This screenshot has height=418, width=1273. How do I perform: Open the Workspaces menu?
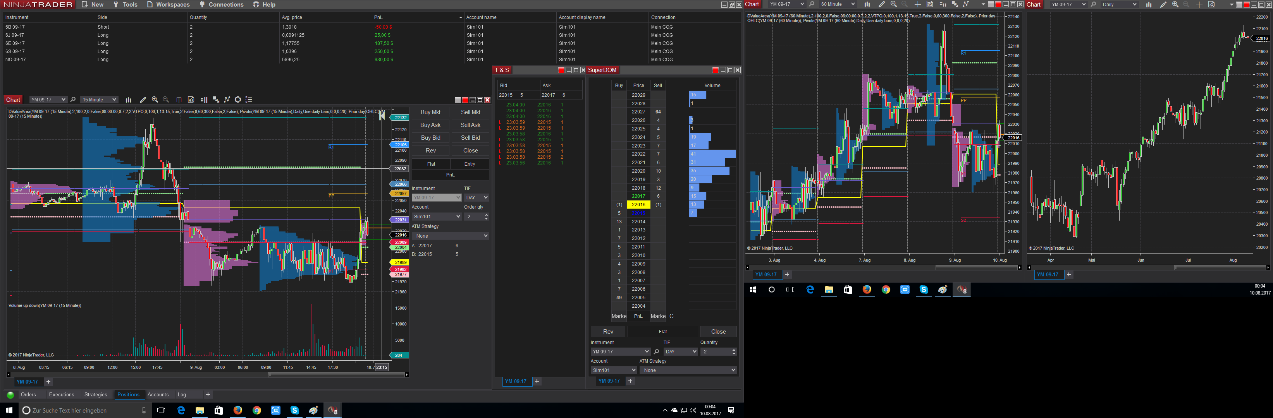(168, 4)
